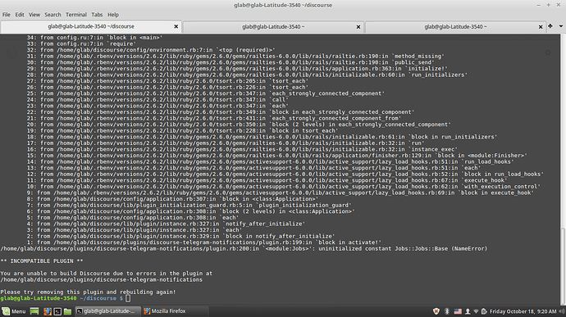Screen dimensions: 566x317
Task: Click trace line 15 finisher.rb
Action: pos(277,156)
